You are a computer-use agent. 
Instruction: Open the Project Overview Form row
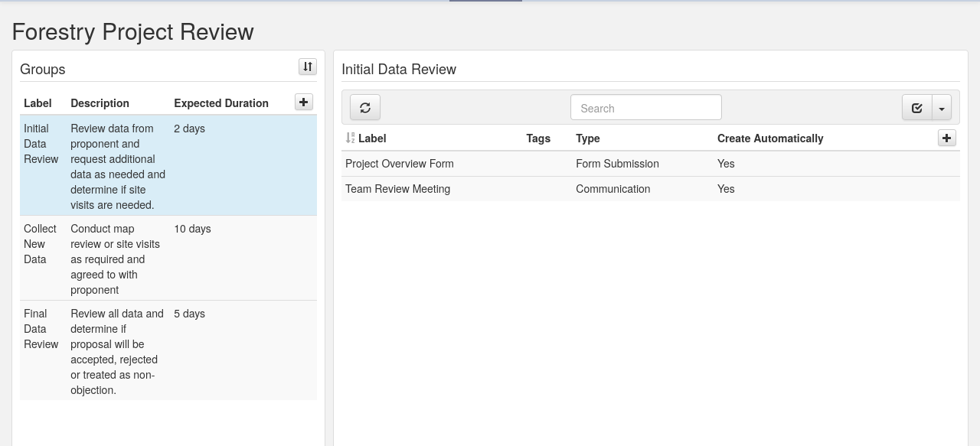[651, 164]
